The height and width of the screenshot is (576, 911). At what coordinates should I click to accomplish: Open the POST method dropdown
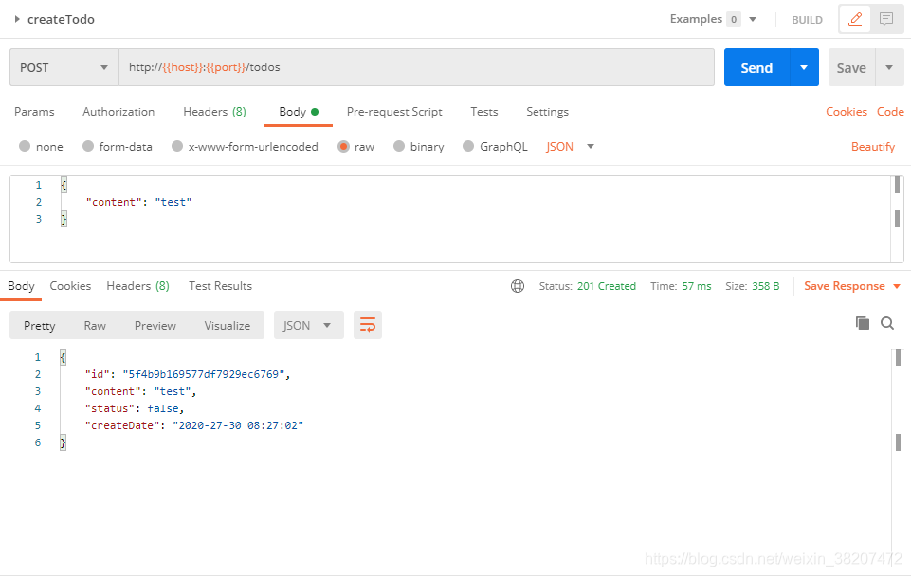[x=64, y=67]
